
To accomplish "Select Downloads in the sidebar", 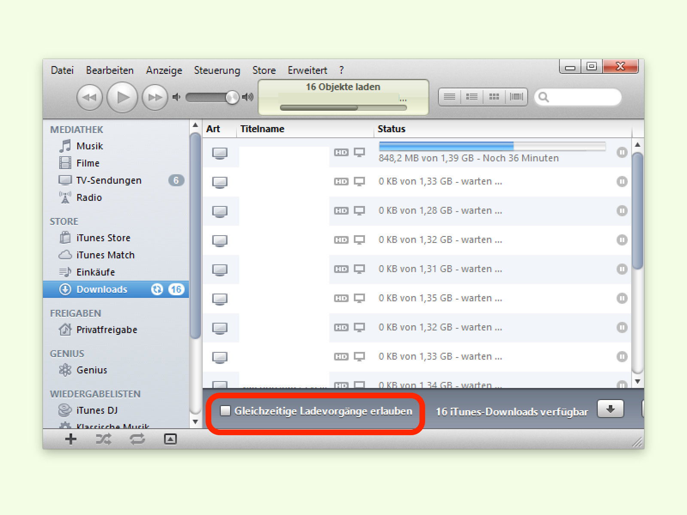I will pyautogui.click(x=116, y=289).
